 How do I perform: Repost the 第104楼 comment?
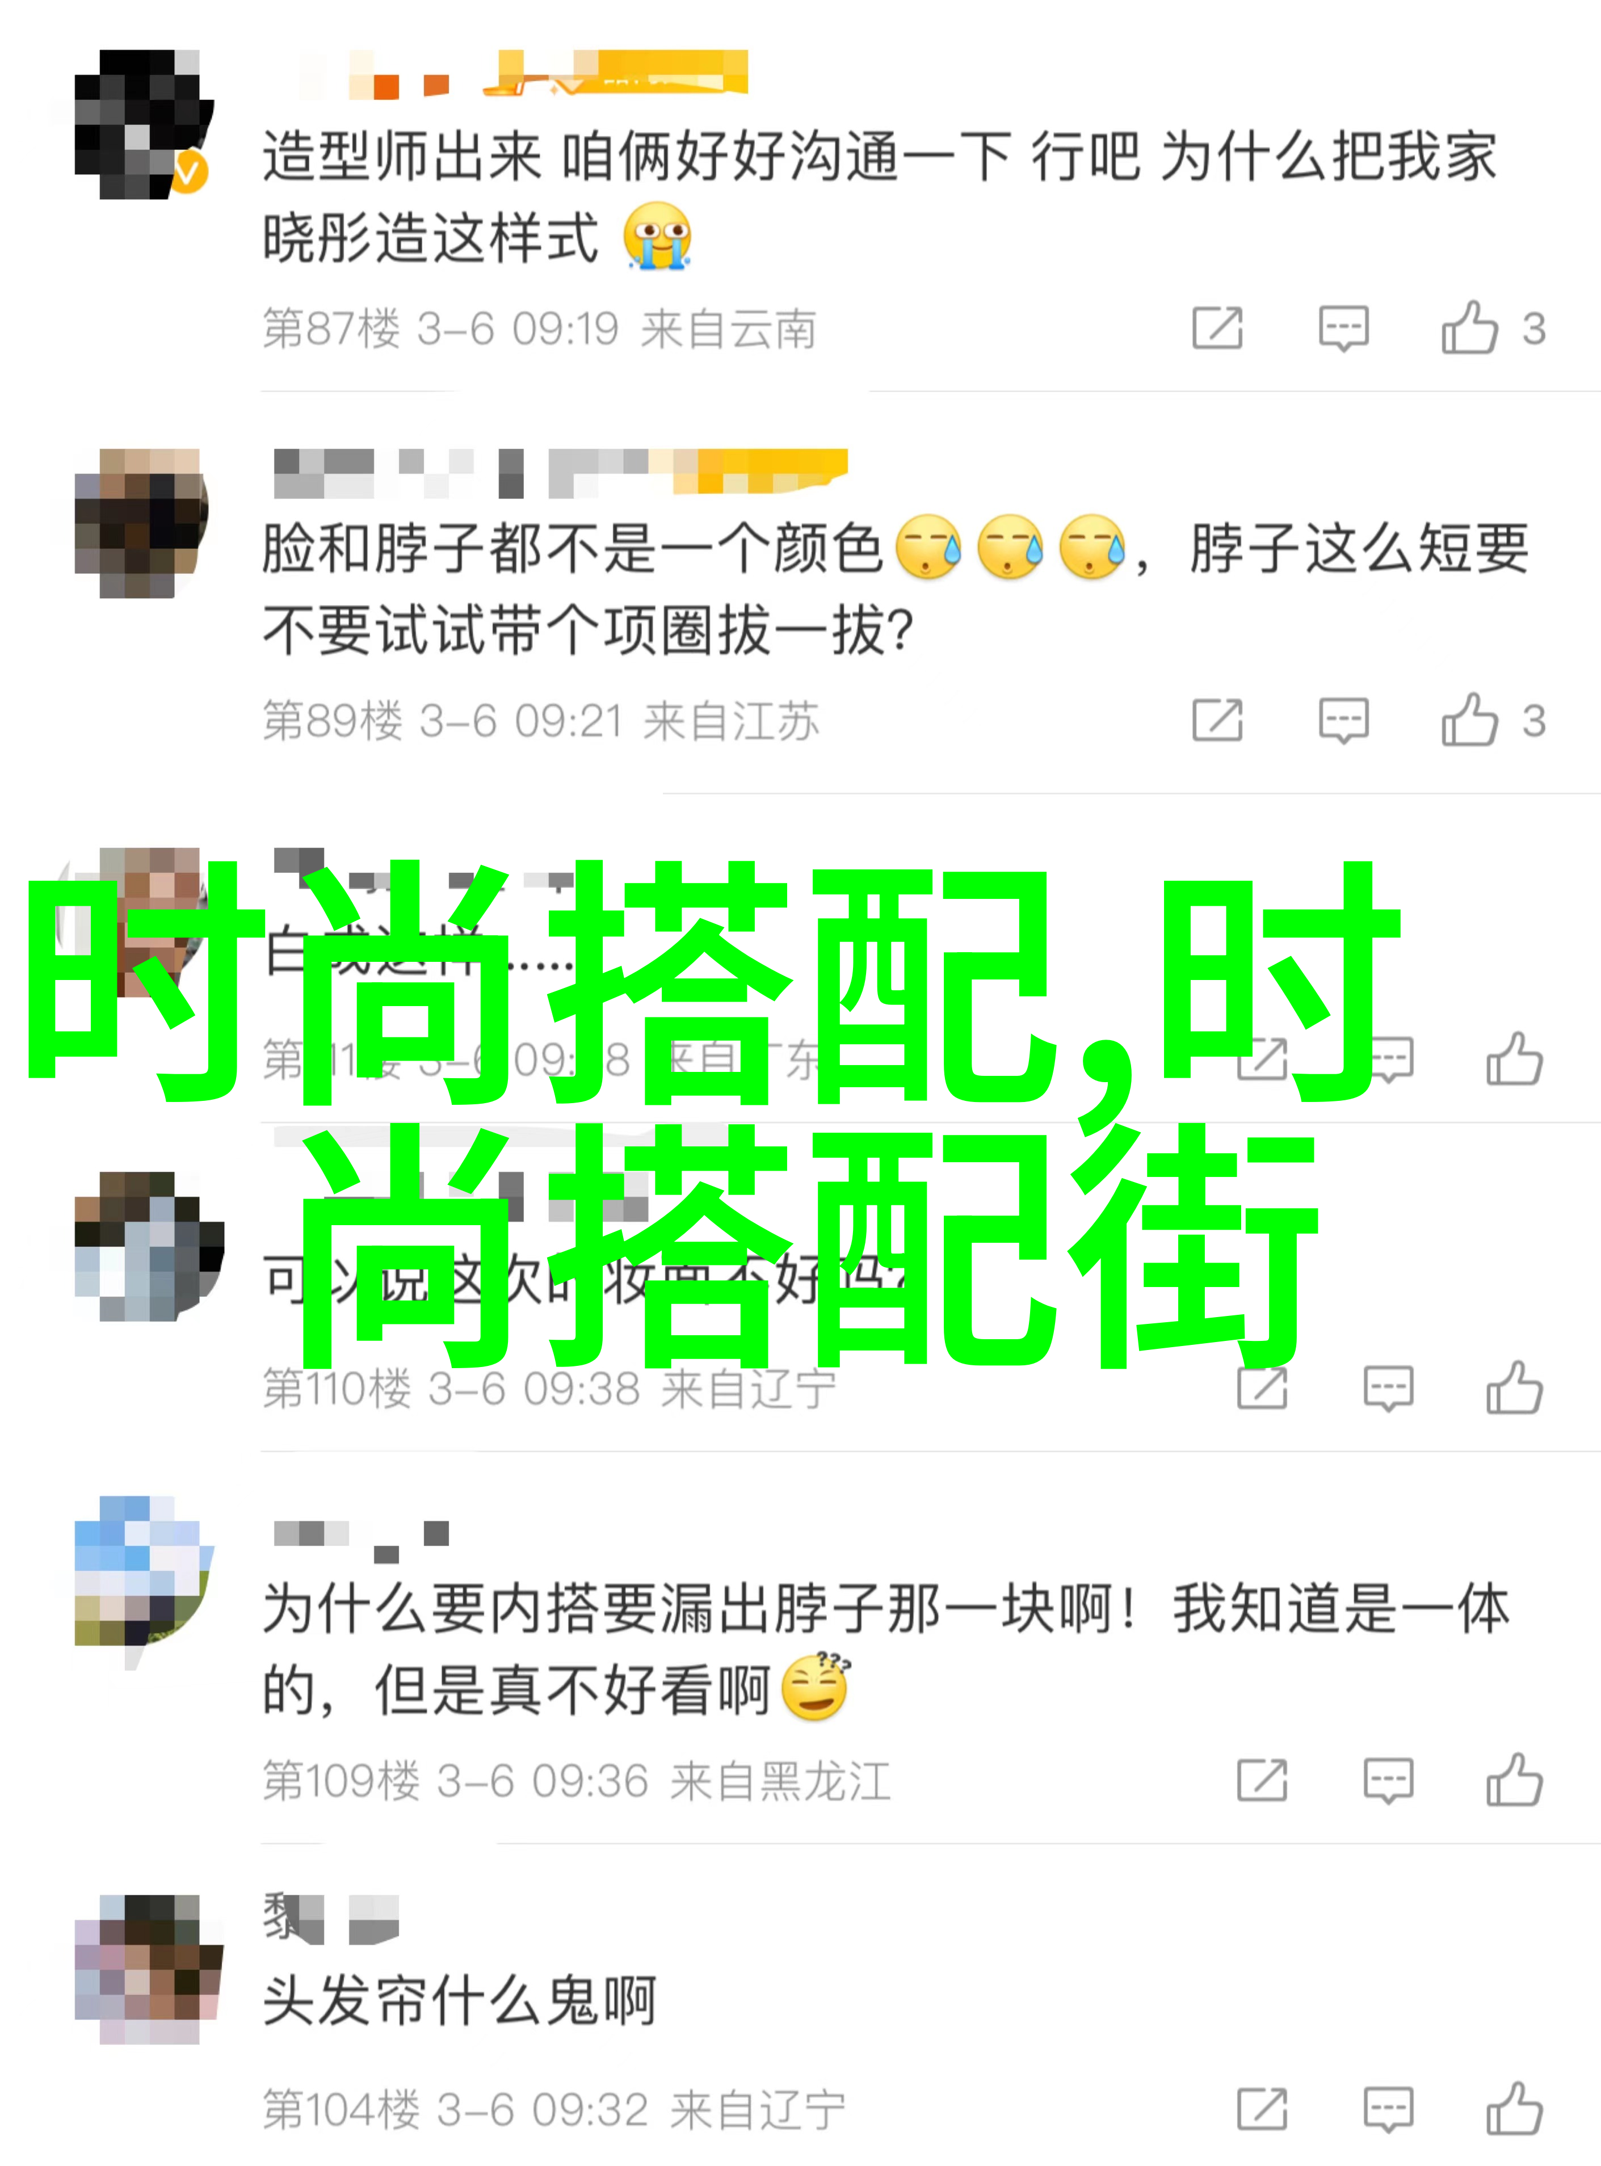1262,2109
